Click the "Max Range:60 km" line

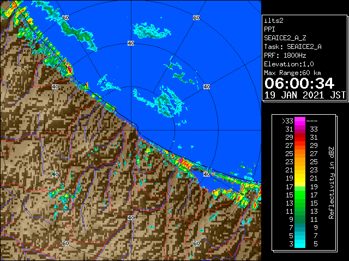pos(293,73)
